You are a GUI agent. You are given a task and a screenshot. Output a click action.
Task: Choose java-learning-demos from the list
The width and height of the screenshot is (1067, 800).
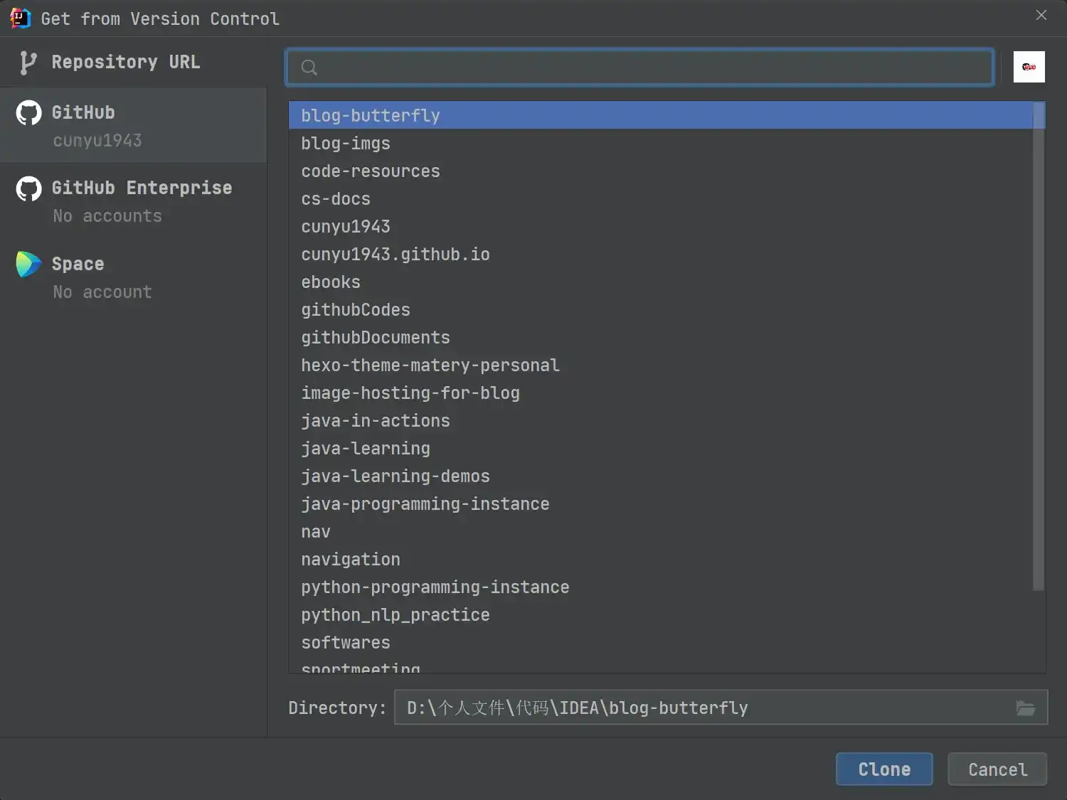[396, 476]
